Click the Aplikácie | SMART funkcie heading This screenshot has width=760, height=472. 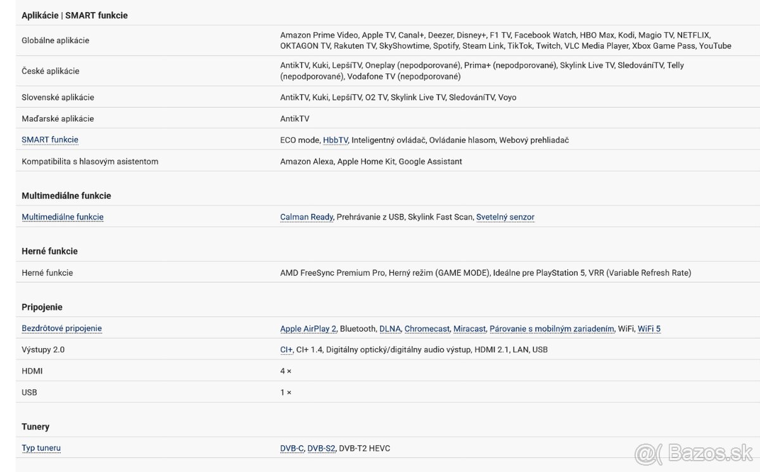(x=75, y=15)
